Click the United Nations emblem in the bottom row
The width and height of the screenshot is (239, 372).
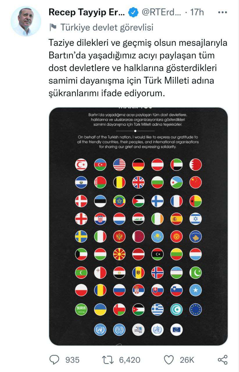click(x=100, y=329)
